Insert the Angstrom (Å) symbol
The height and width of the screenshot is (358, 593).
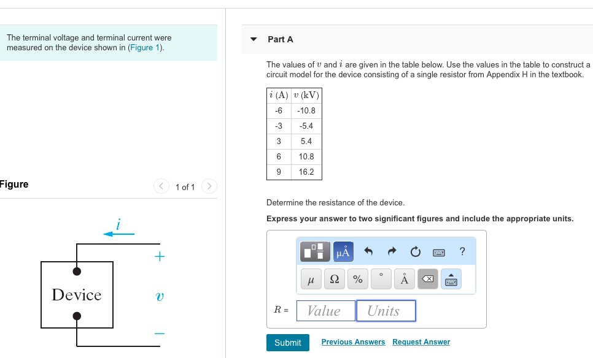(x=404, y=280)
